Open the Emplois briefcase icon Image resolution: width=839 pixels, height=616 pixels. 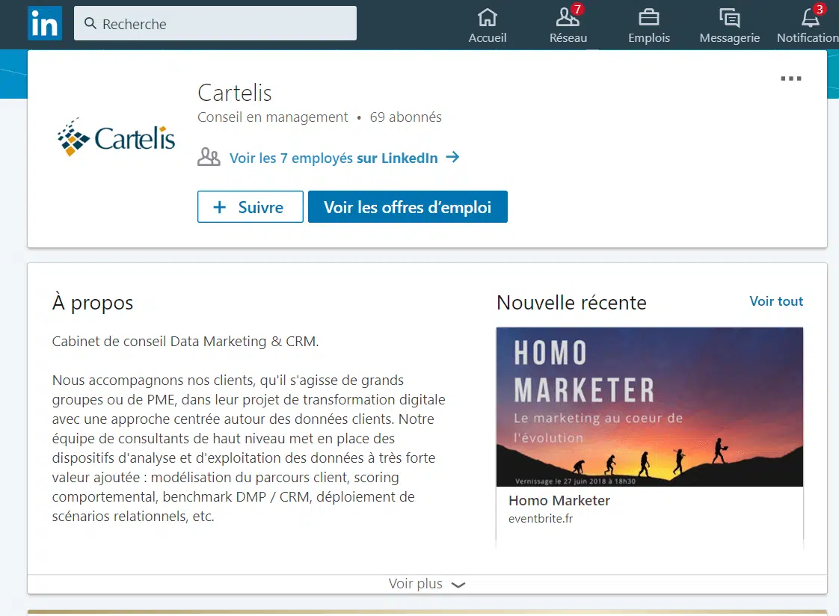coord(648,17)
